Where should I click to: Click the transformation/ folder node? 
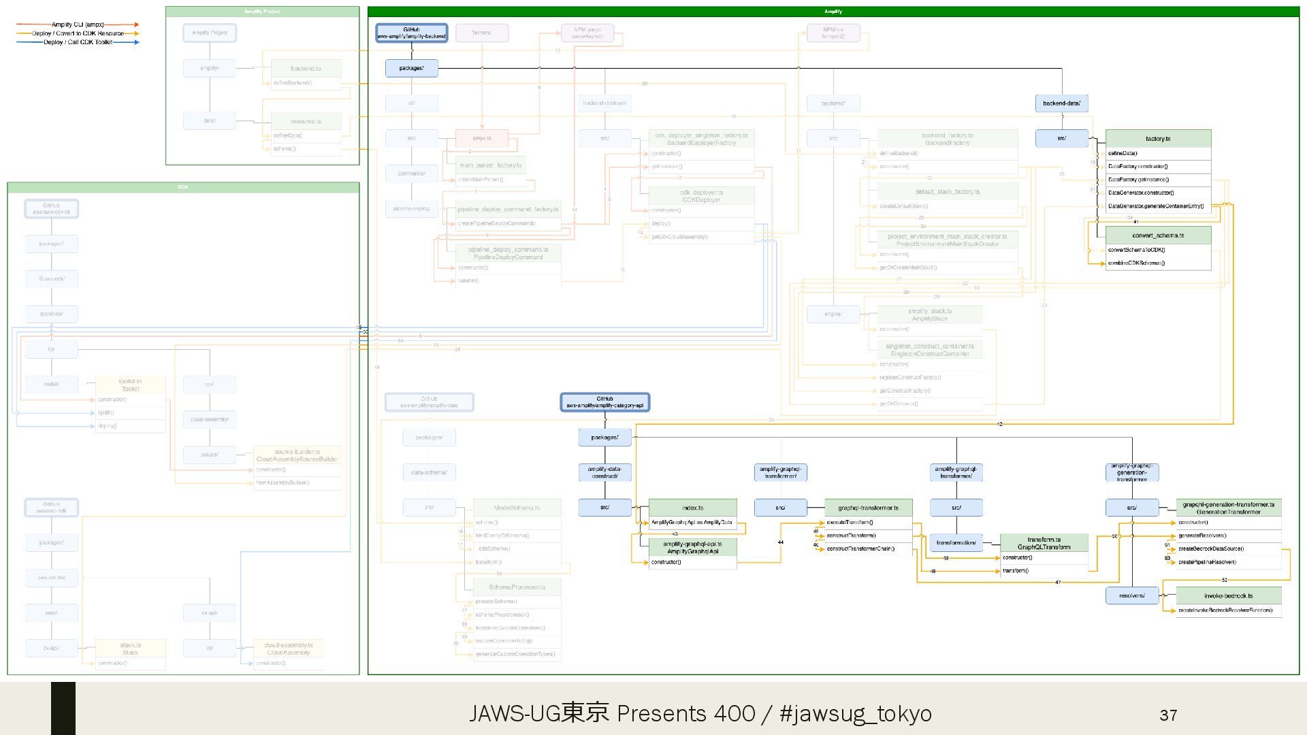pos(956,543)
